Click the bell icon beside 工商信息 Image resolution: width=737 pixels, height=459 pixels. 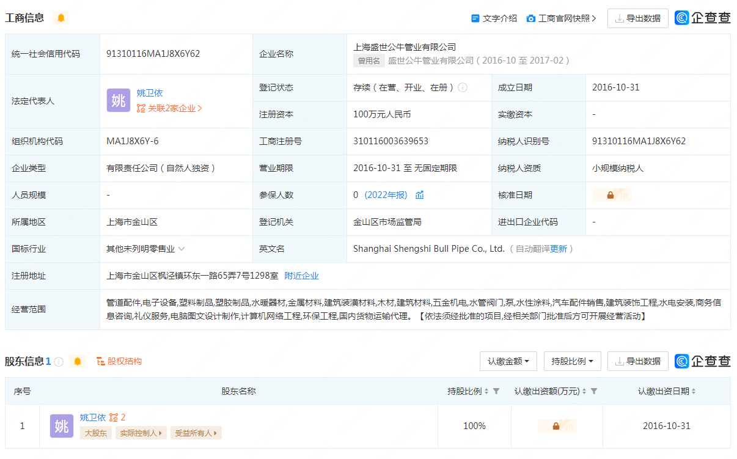[61, 18]
